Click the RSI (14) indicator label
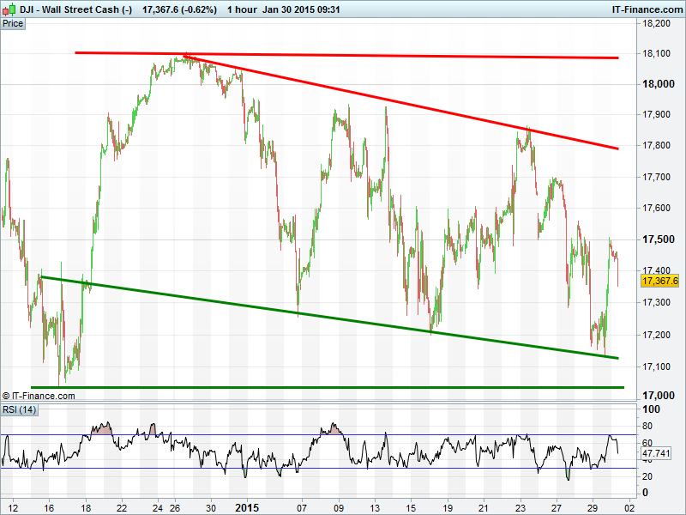The image size is (686, 515). [19, 410]
